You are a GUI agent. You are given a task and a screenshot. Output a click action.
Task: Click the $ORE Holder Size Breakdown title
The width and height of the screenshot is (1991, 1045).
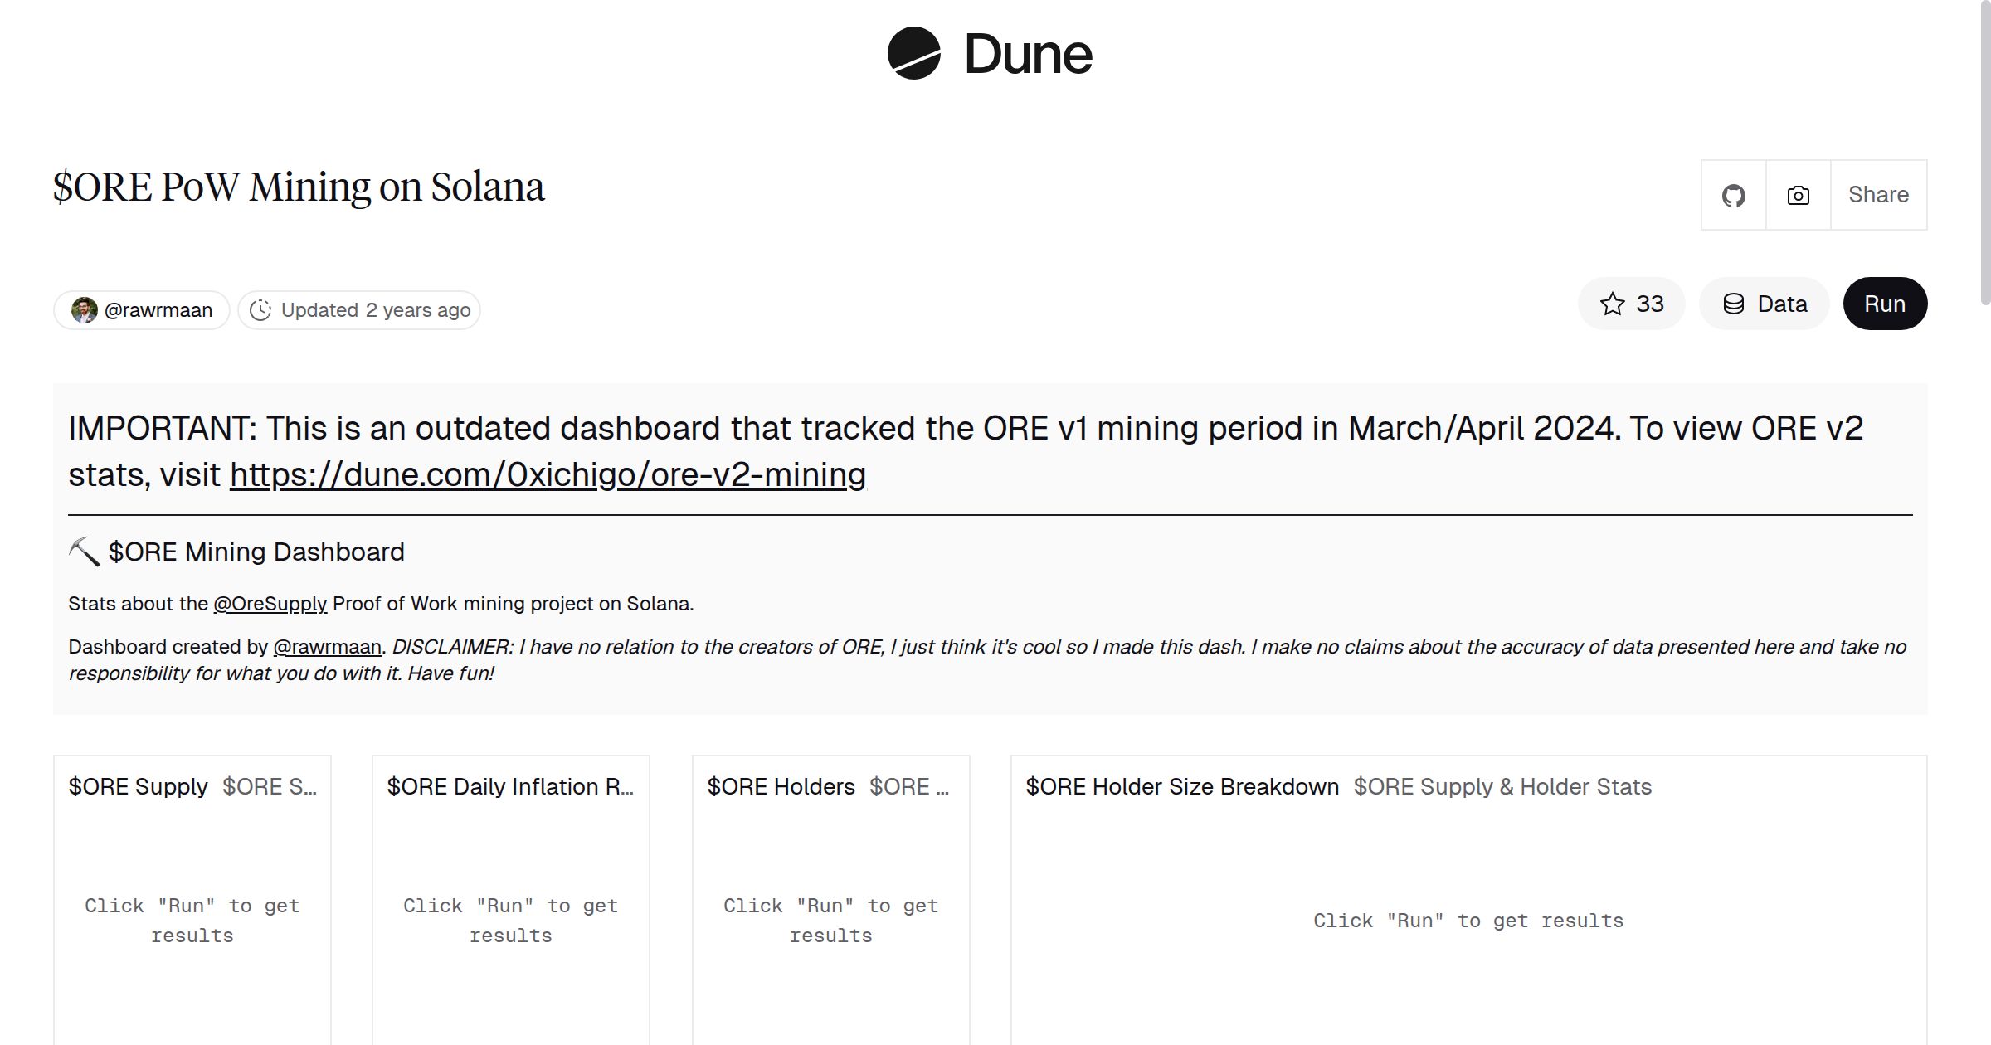pos(1181,786)
